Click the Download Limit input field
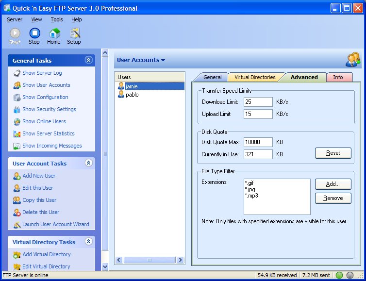This screenshot has width=366, height=281. pos(258,102)
